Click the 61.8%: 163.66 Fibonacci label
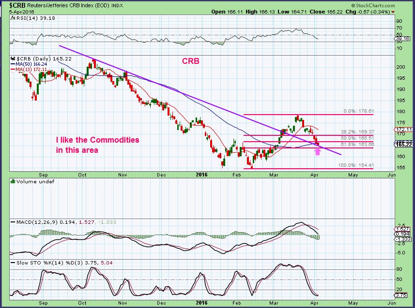This screenshot has height=308, width=415. click(357, 145)
